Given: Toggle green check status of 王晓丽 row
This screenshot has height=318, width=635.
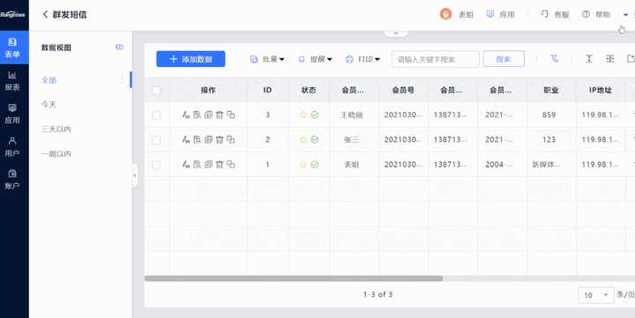Looking at the screenshot, I should tap(315, 115).
